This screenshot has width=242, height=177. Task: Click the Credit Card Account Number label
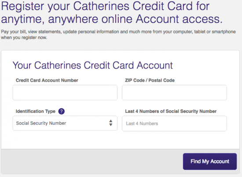click(47, 80)
